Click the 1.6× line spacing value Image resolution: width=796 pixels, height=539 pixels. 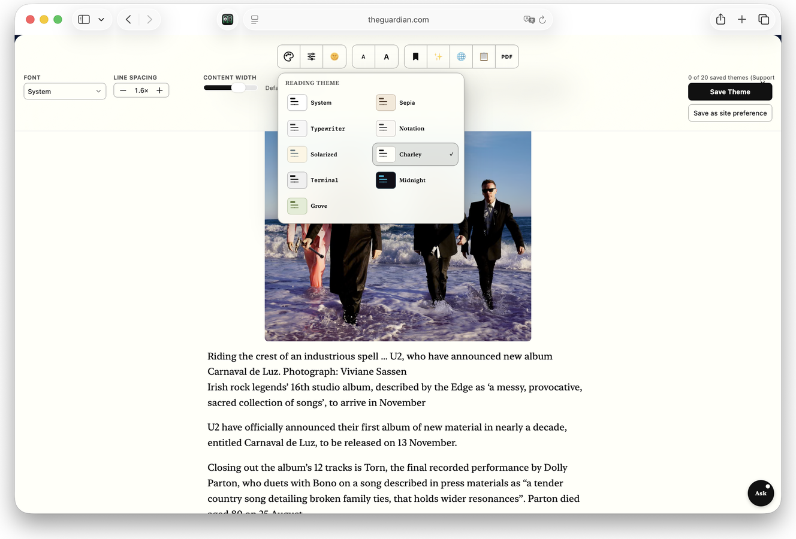tap(141, 90)
